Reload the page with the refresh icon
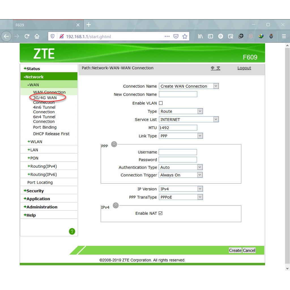290x290 pixels. pos(27,36)
